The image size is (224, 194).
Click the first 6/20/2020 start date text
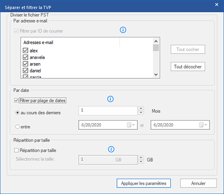(x=91, y=125)
